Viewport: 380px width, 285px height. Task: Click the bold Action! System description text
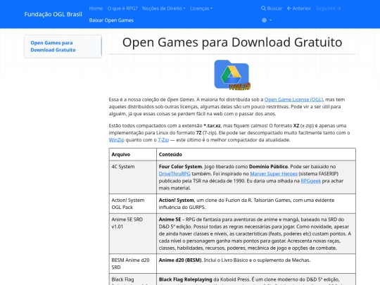pyautogui.click(x=176, y=200)
